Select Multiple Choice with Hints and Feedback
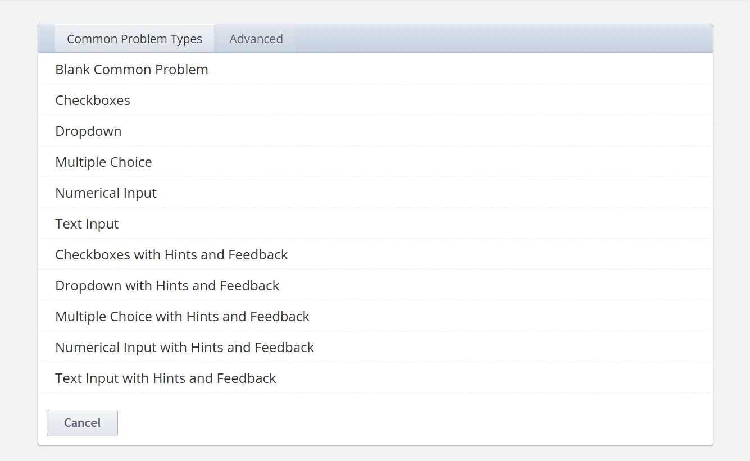The height and width of the screenshot is (461, 750). click(375, 316)
